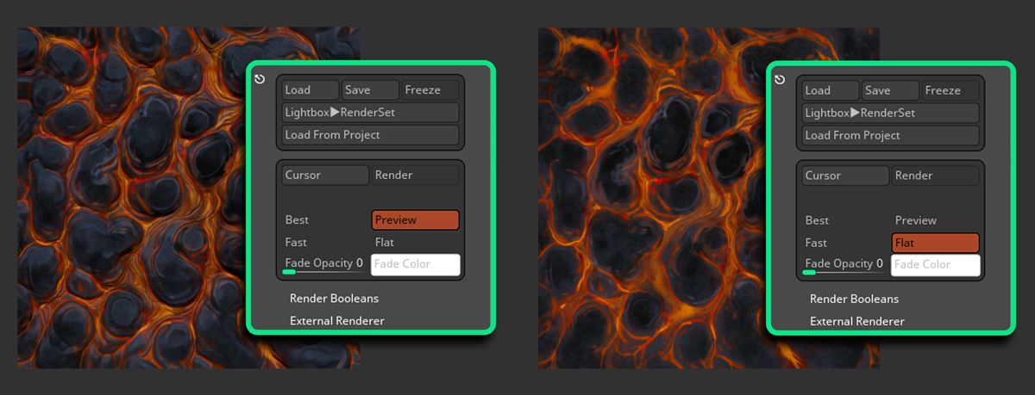Click Fade Opacity slider in right panel
This screenshot has height=395, width=1035.
(x=845, y=265)
